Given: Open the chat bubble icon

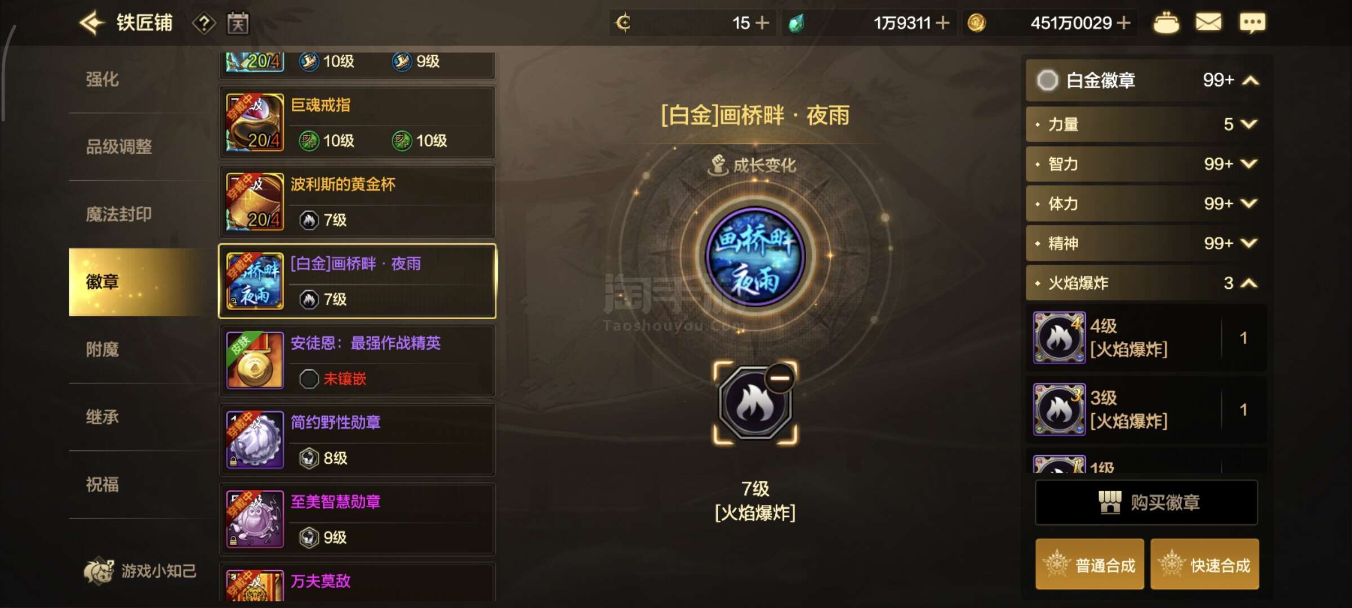Looking at the screenshot, I should pyautogui.click(x=1252, y=23).
